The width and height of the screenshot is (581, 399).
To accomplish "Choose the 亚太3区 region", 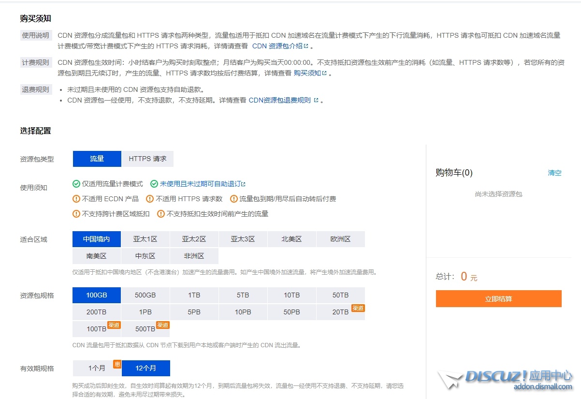I will (x=243, y=239).
